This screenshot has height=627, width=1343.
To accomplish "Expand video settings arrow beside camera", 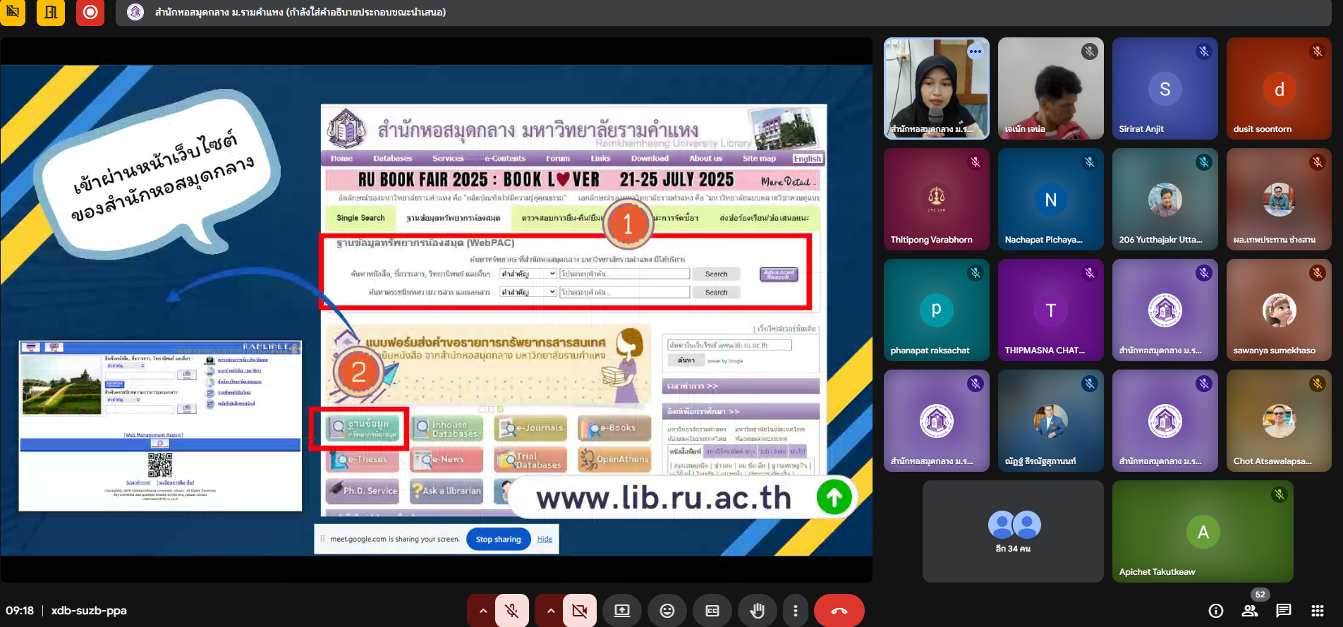I will (x=551, y=611).
